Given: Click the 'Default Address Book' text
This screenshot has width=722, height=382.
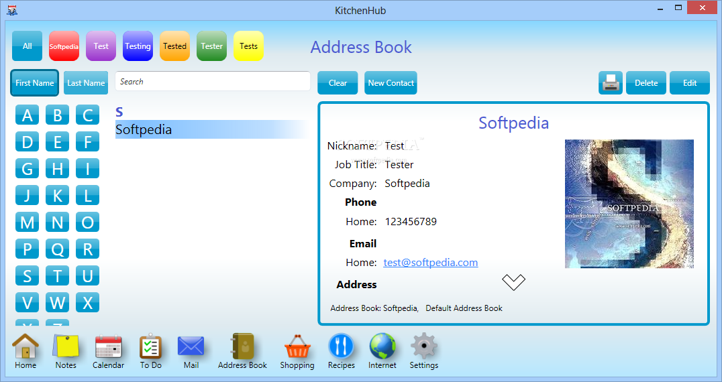Looking at the screenshot, I should [464, 308].
